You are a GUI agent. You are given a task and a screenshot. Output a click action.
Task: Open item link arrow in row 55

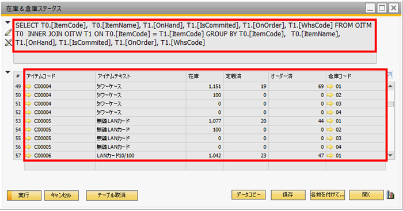coord(29,139)
